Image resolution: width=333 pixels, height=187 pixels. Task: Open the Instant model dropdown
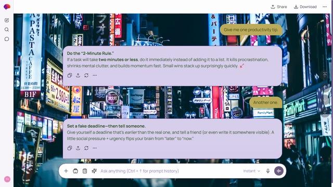[252, 171]
